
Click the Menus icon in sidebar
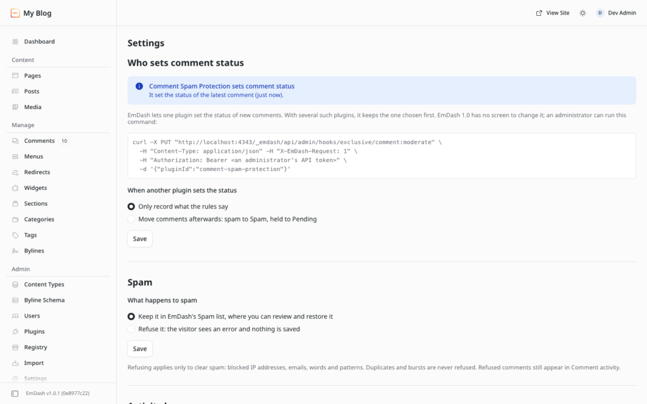[15, 157]
